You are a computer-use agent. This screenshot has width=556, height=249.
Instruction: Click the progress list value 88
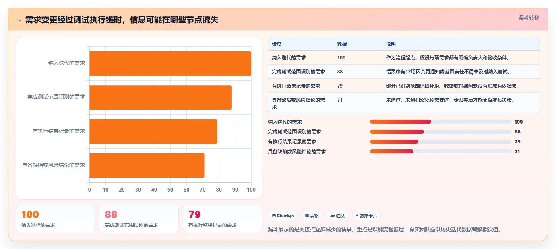point(517,132)
